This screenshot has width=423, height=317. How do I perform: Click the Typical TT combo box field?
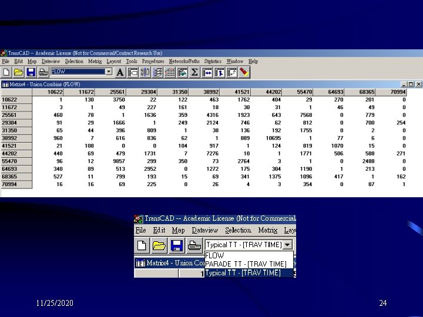point(244,245)
